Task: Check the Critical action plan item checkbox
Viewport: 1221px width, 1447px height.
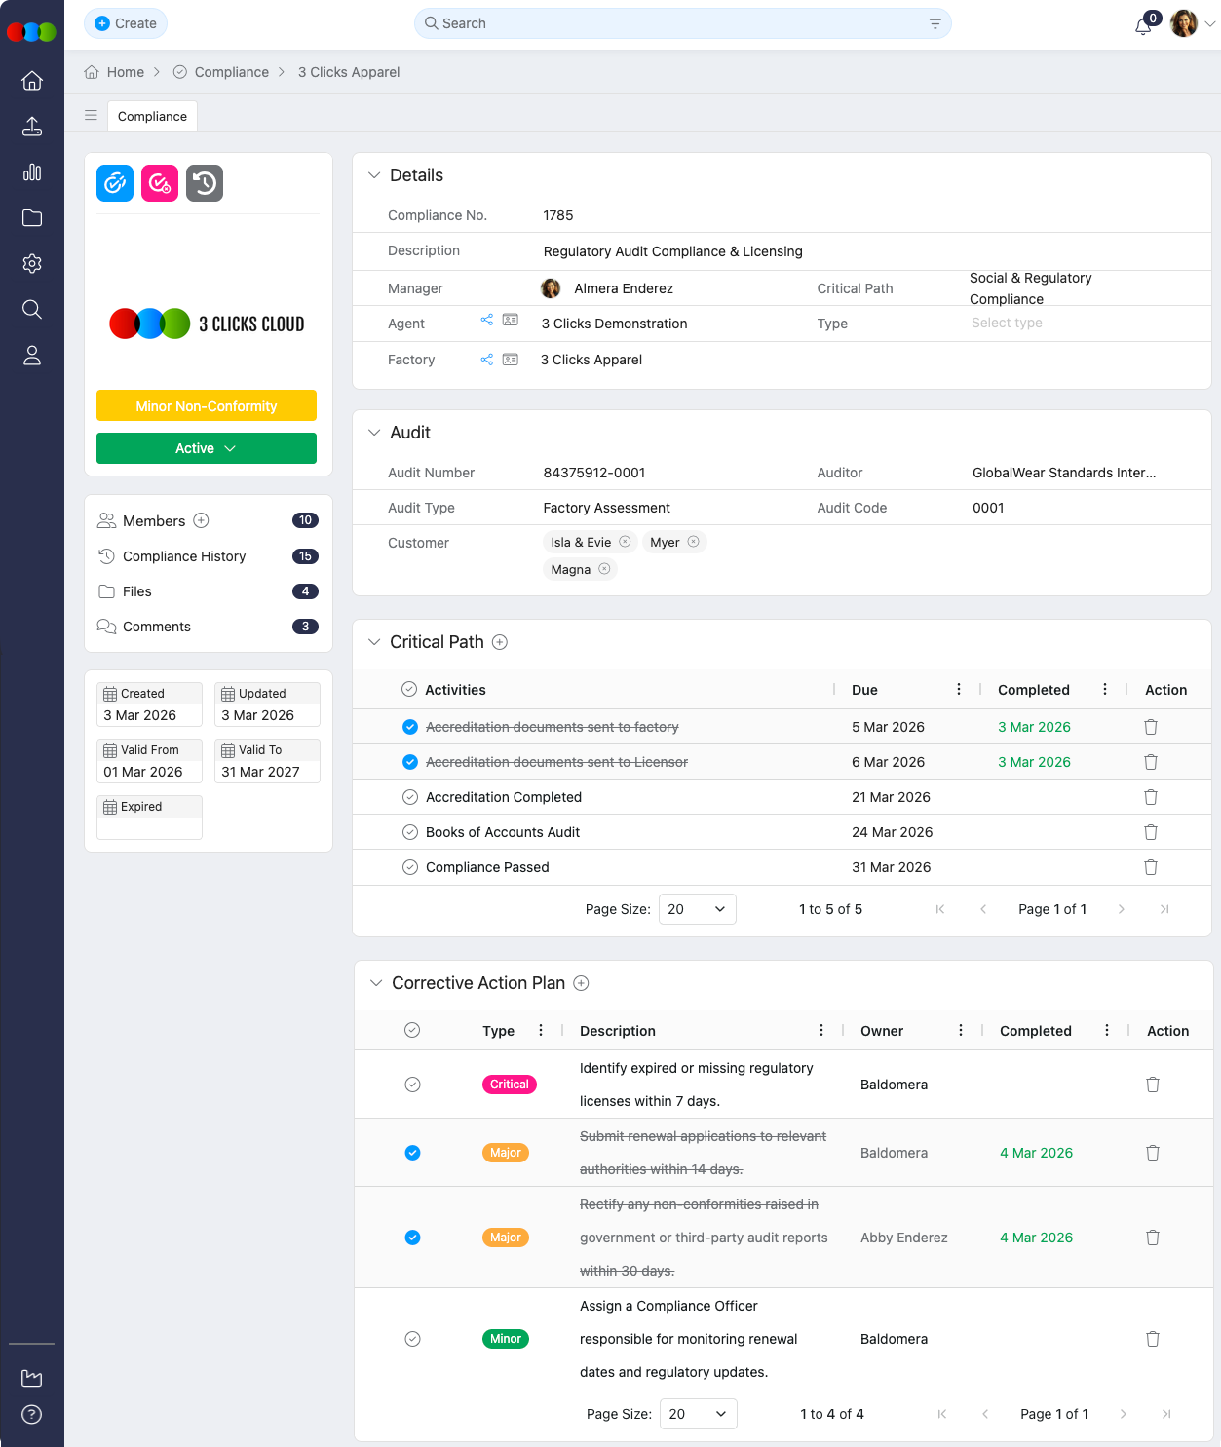Action: point(412,1084)
